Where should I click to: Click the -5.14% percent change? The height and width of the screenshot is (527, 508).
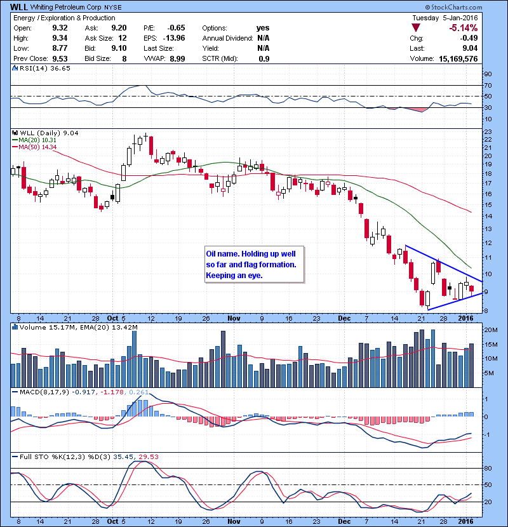coord(464,28)
